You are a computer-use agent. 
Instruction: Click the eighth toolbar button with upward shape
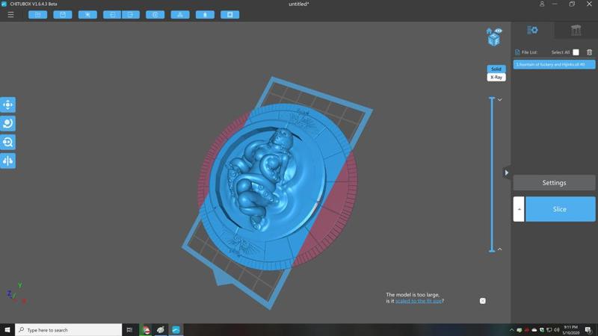[205, 14]
